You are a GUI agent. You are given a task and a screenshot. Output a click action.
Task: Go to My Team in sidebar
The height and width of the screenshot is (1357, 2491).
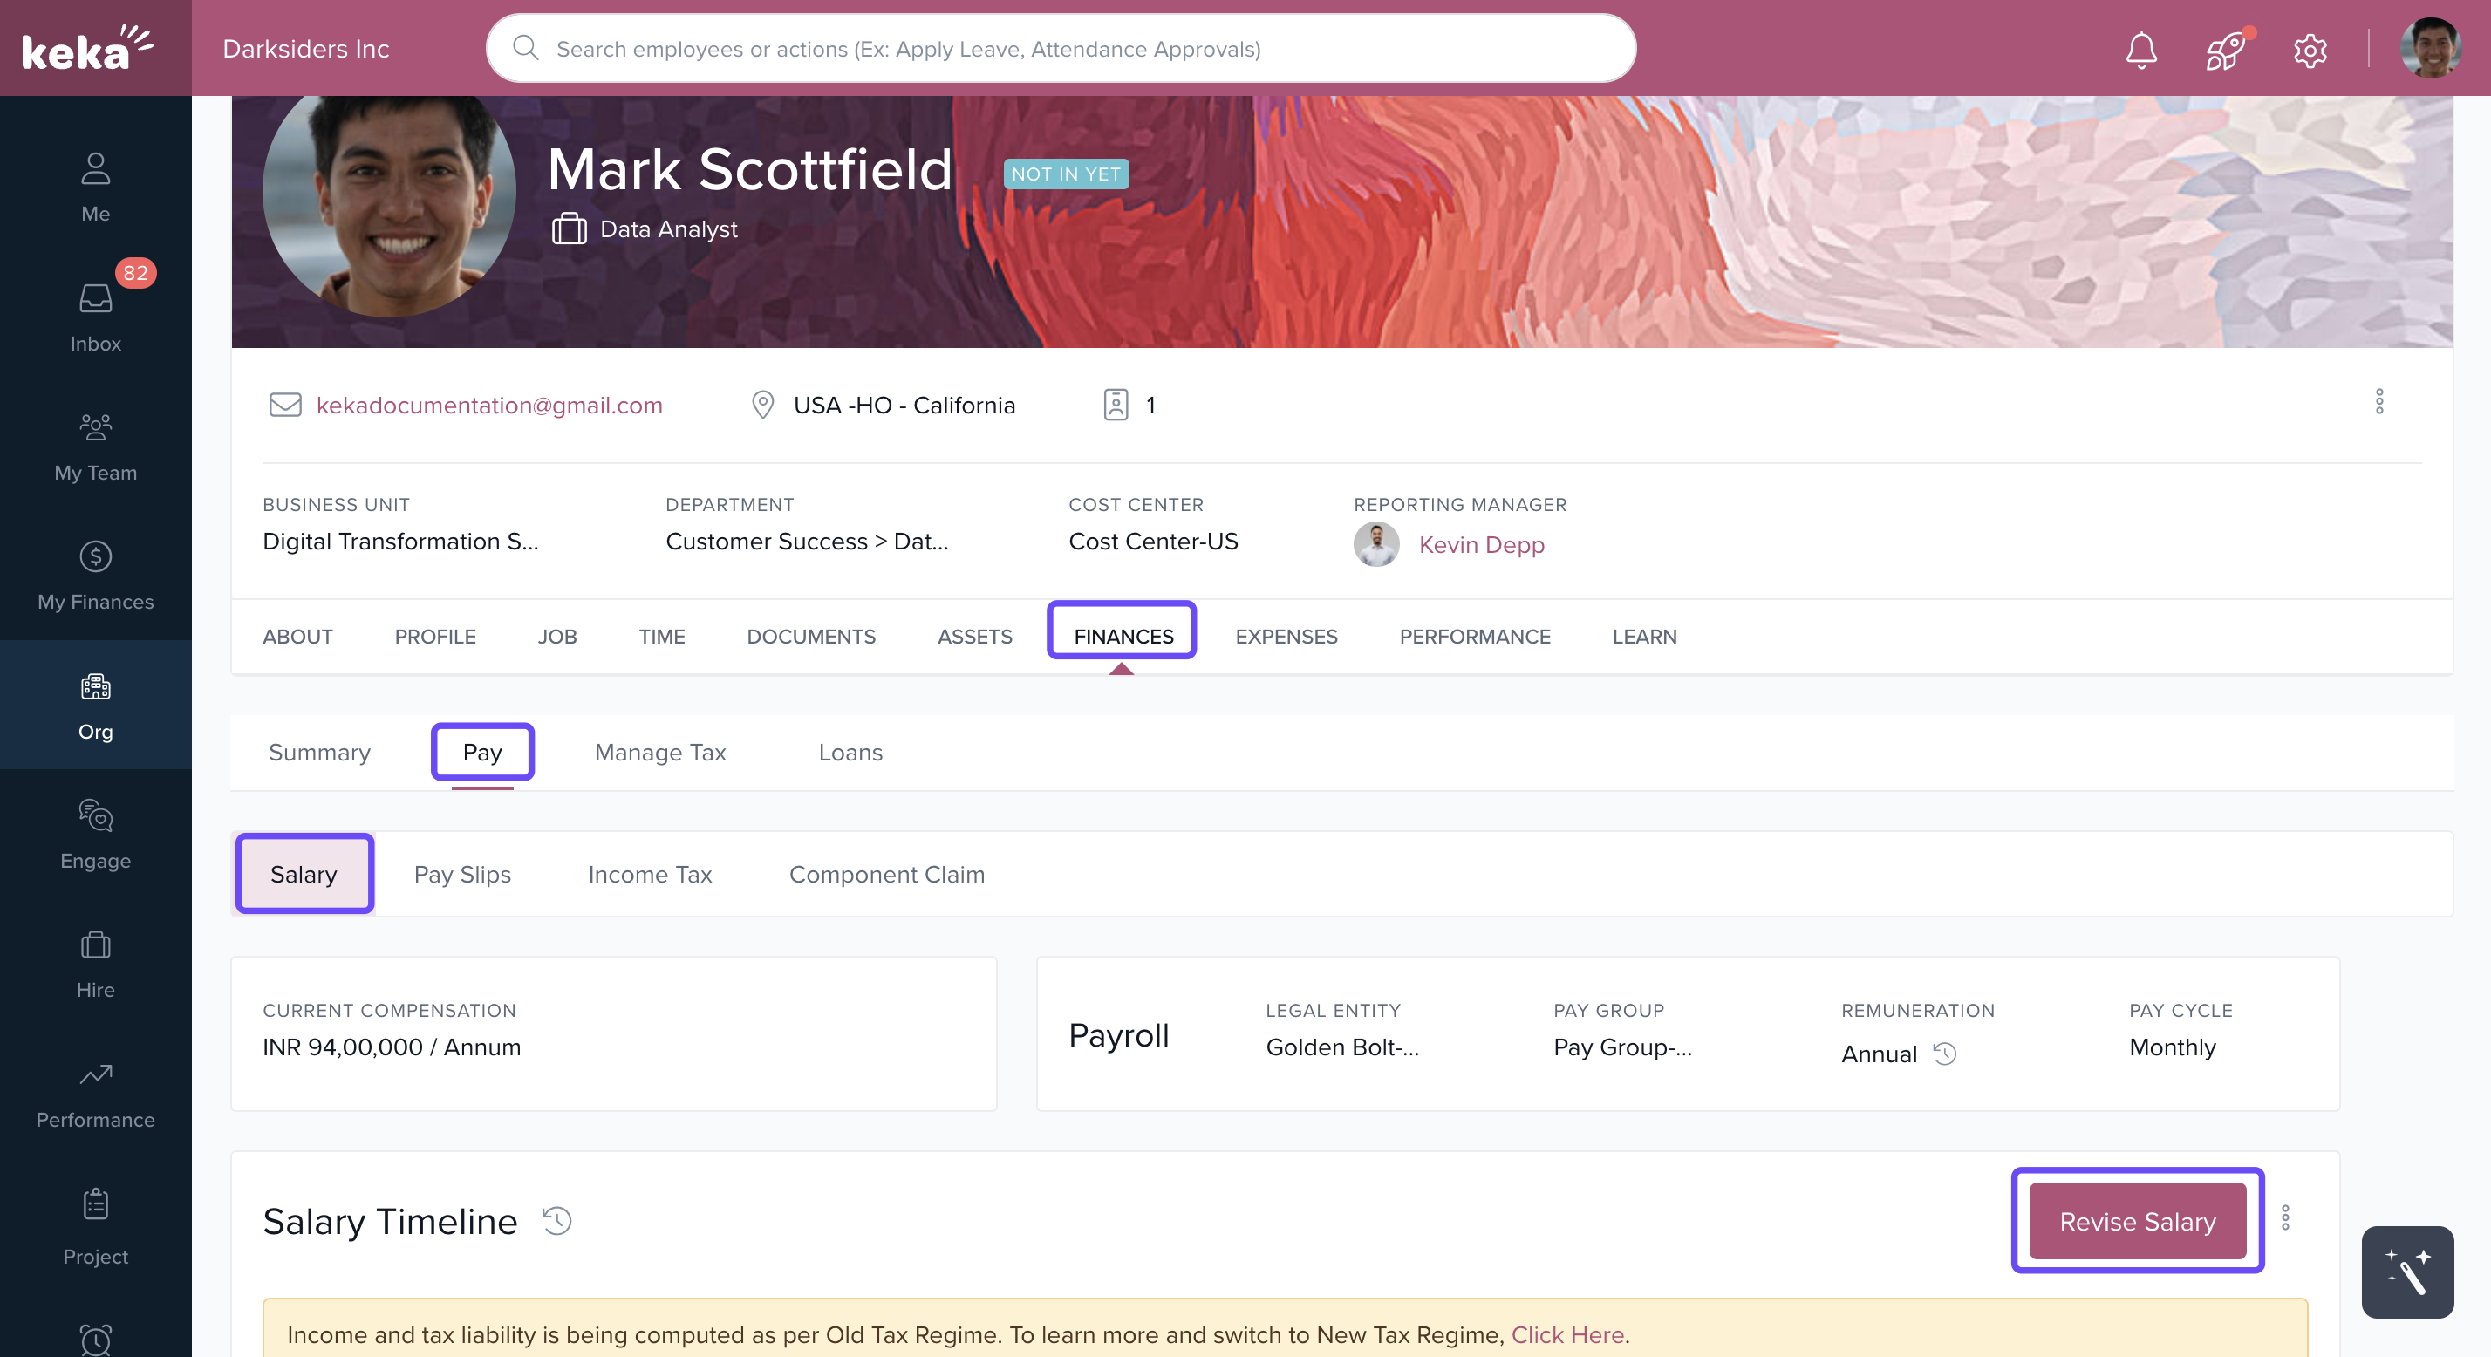[x=95, y=446]
